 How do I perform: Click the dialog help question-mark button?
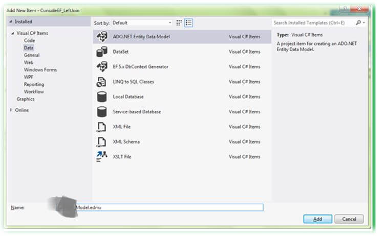tap(345, 9)
